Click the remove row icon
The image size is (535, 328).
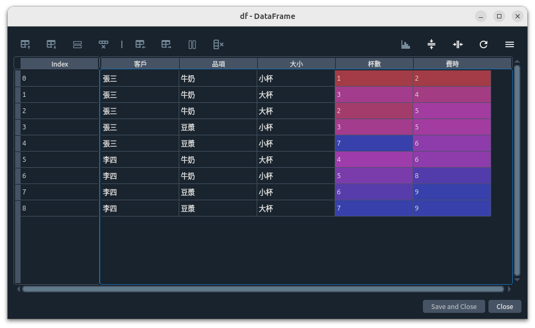pyautogui.click(x=103, y=44)
